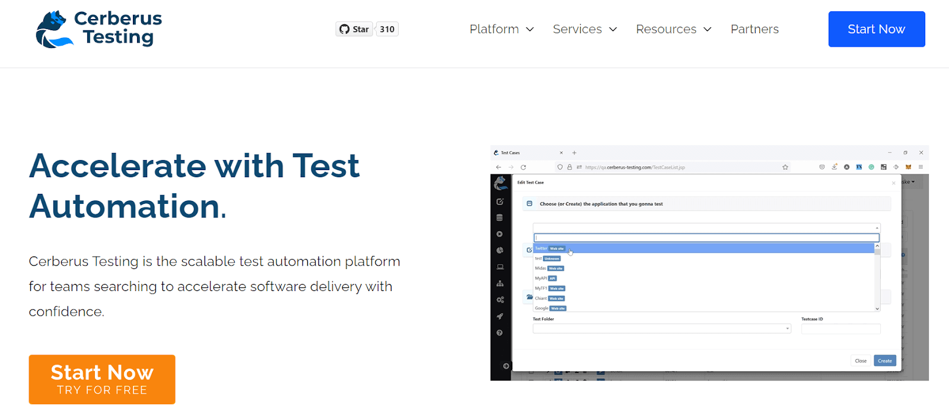Click the Cerberus Testing logo
Viewport: 949px width, 409px height.
98,28
